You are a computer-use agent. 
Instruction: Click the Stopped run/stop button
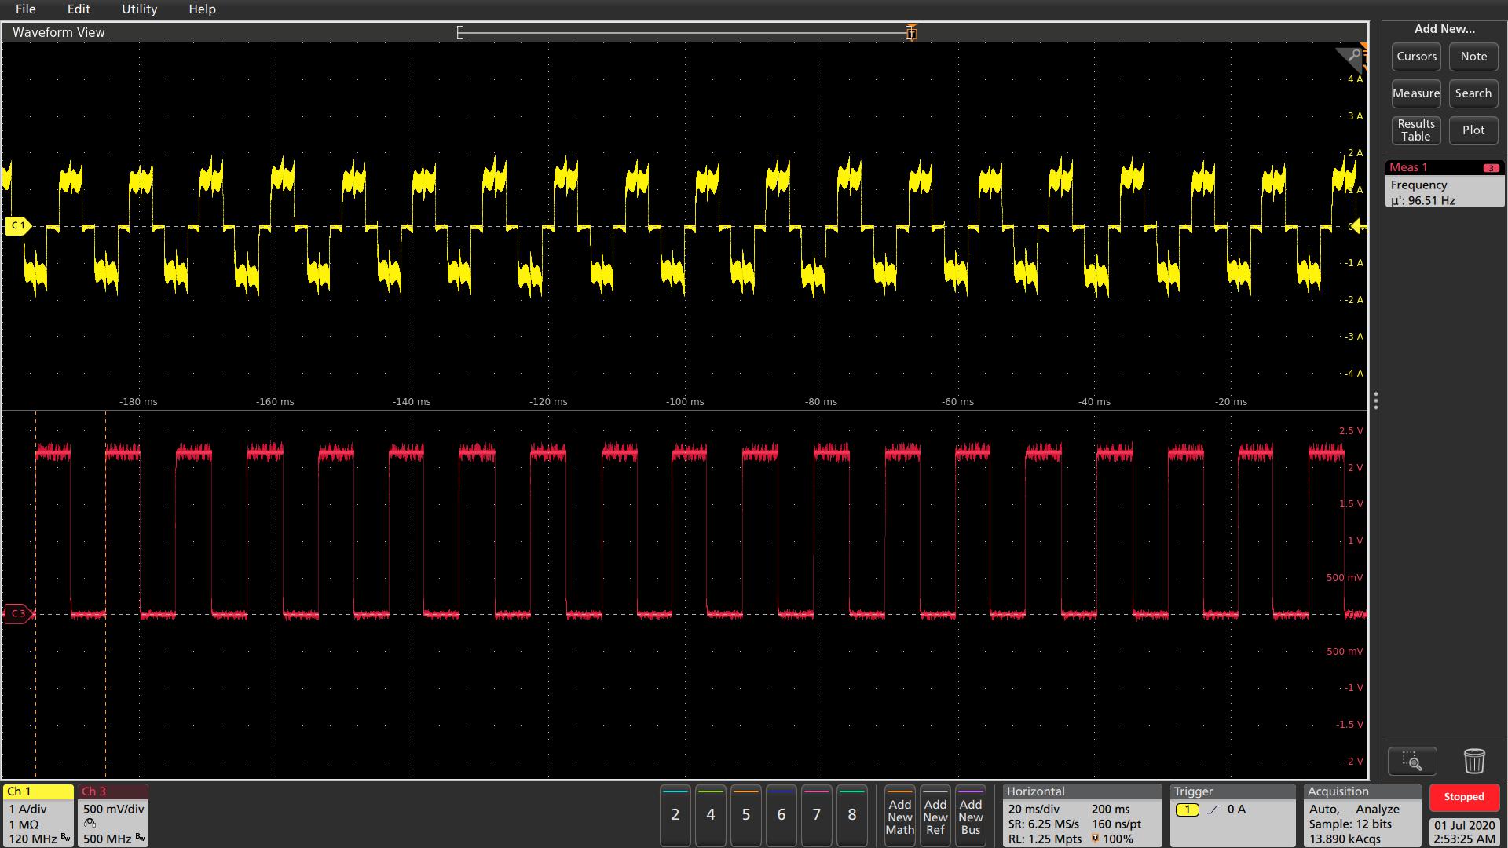[x=1464, y=797]
